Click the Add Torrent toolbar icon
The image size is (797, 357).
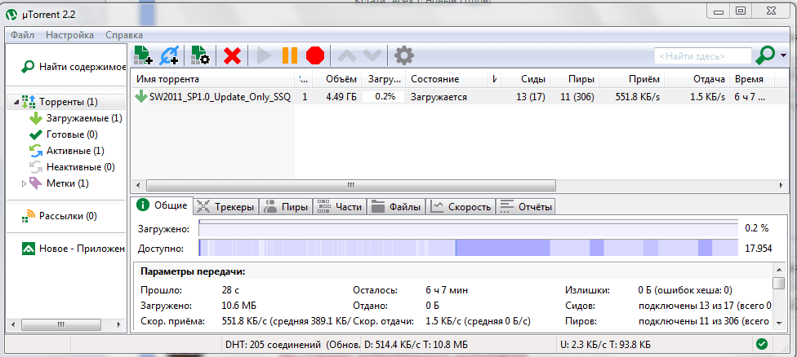click(143, 55)
